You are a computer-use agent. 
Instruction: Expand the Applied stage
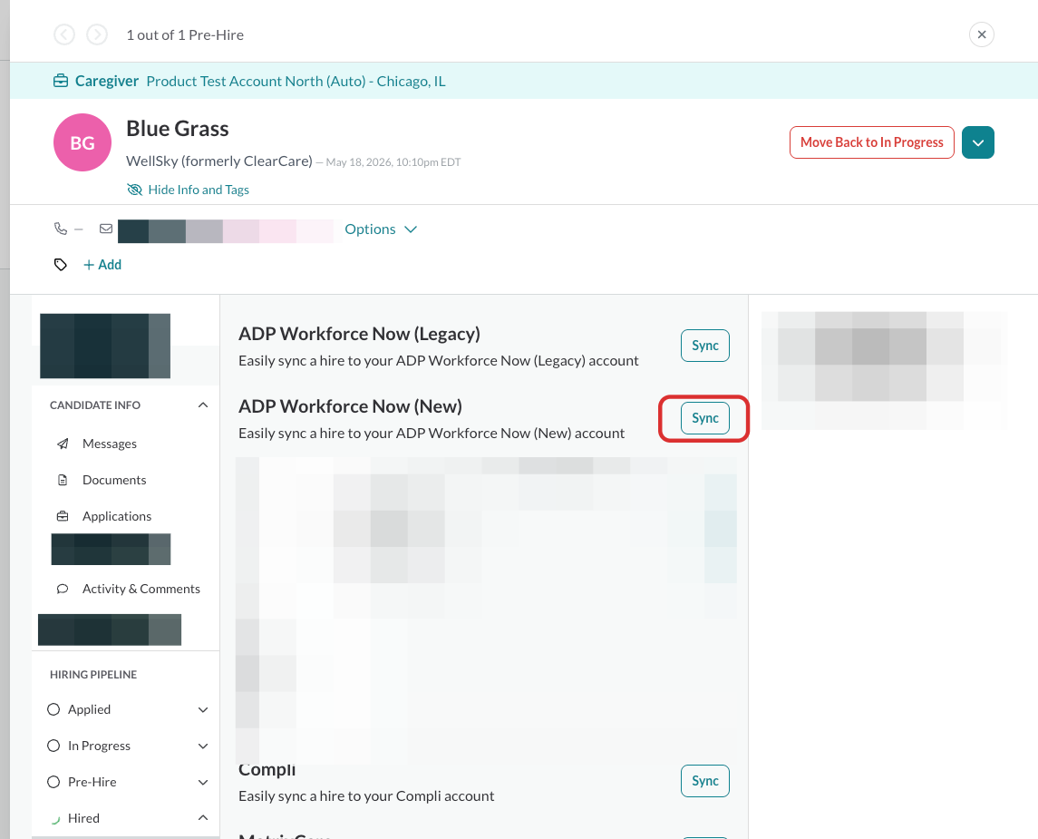[203, 710]
